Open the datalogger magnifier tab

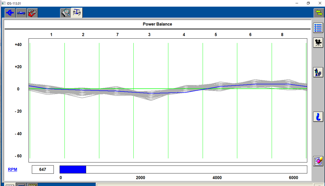tap(66, 13)
